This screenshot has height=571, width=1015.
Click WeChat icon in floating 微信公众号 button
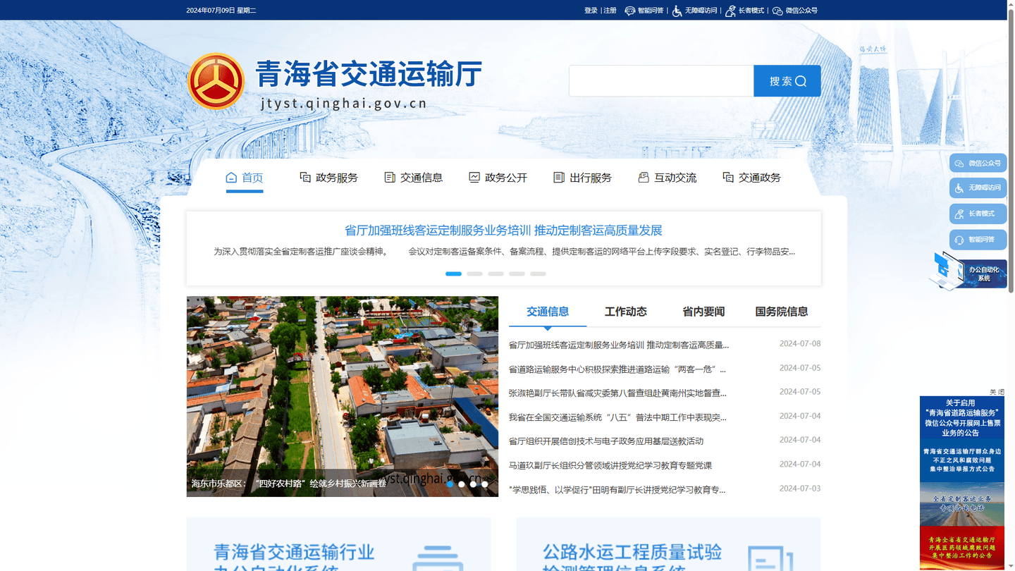pos(959,164)
